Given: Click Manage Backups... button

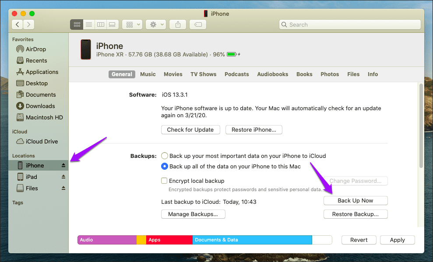Looking at the screenshot, I should coord(194,214).
